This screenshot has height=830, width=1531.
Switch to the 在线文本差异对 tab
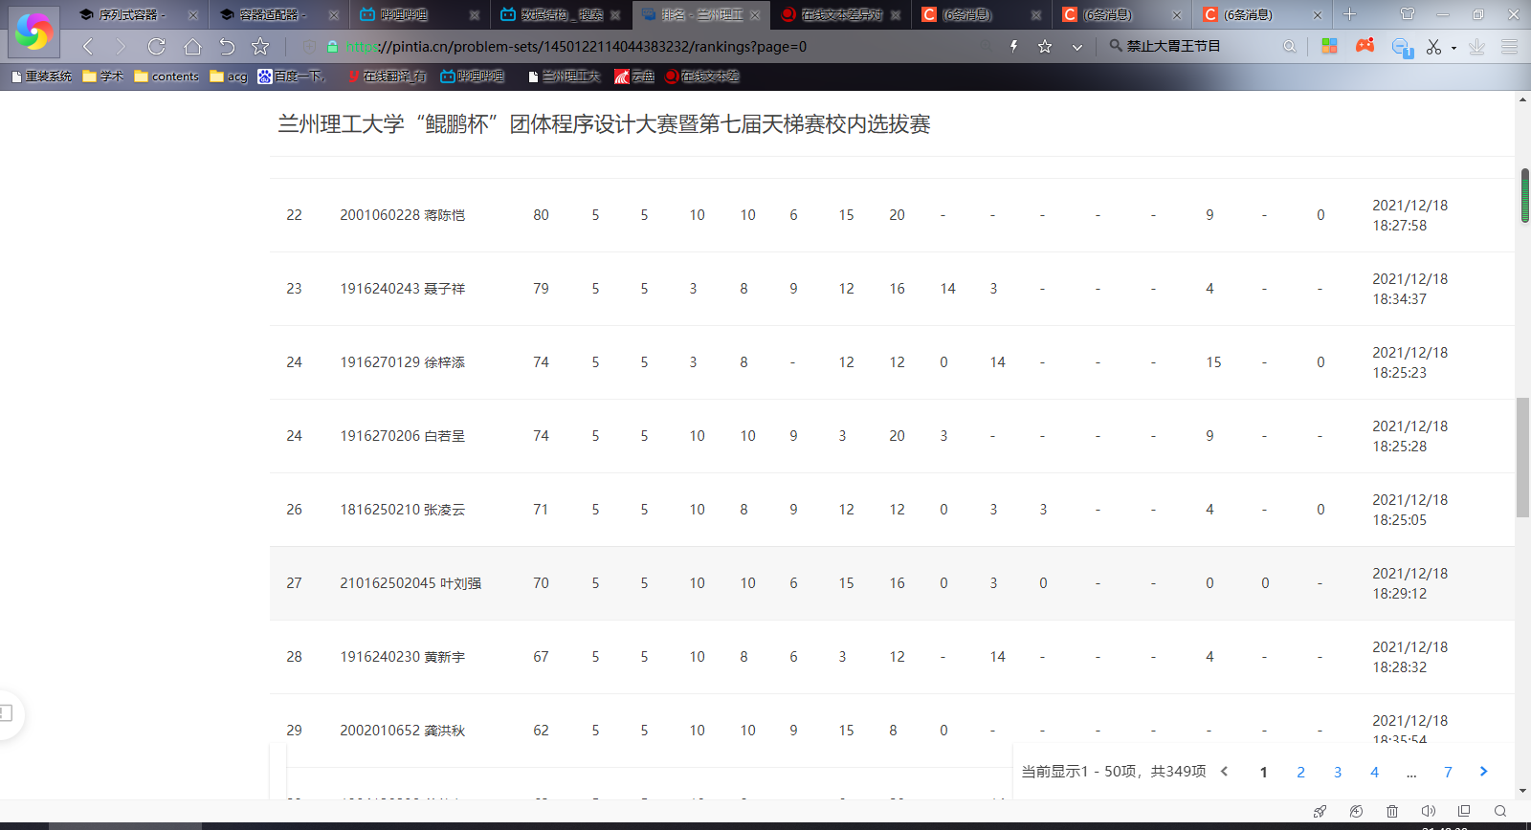tap(841, 15)
